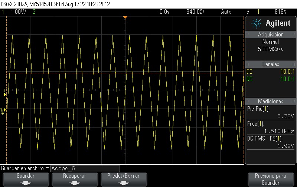This screenshot has height=187, width=297.
Task: Open the Predet/Borrar softkey menu
Action: [x=124, y=179]
